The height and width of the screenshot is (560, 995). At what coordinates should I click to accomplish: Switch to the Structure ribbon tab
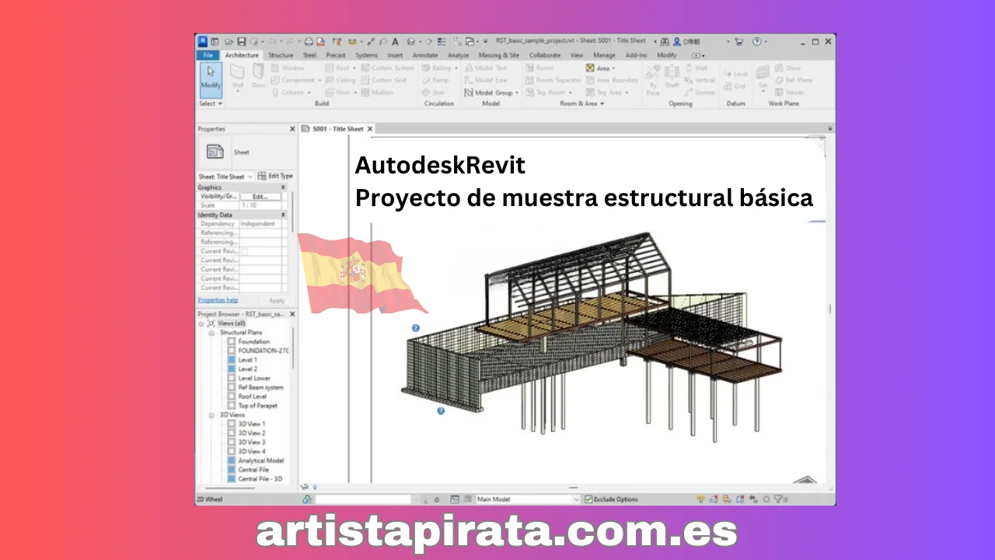click(281, 55)
